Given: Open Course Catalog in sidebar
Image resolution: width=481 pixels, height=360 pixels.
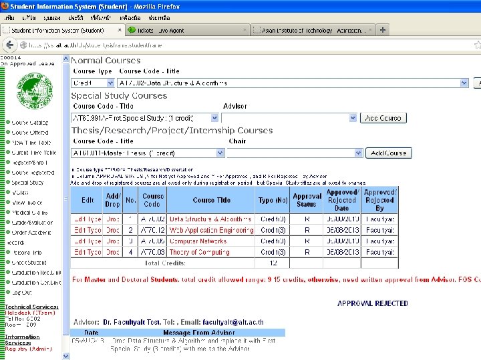Looking at the screenshot, I should tap(30, 123).
